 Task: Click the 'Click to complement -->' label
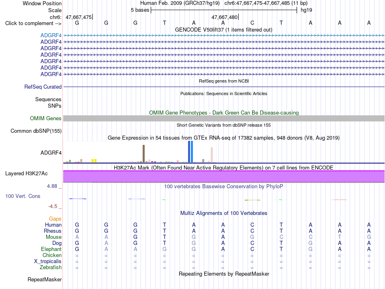click(33, 23)
